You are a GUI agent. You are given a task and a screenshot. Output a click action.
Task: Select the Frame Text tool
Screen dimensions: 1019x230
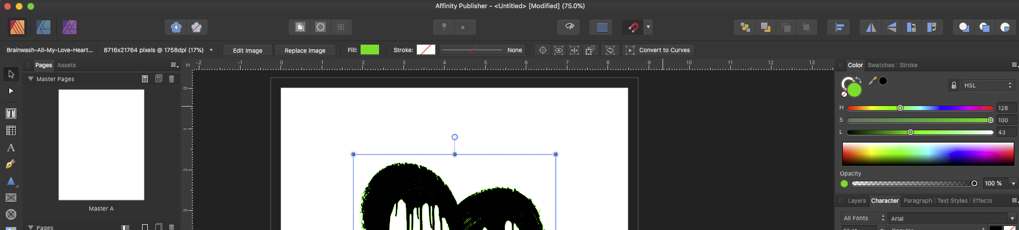[11, 114]
